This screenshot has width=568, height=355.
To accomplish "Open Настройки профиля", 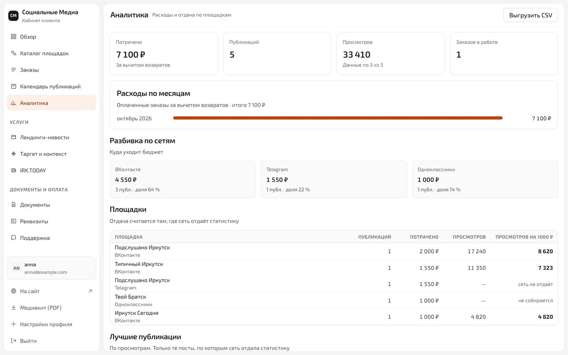I will [x=51, y=324].
